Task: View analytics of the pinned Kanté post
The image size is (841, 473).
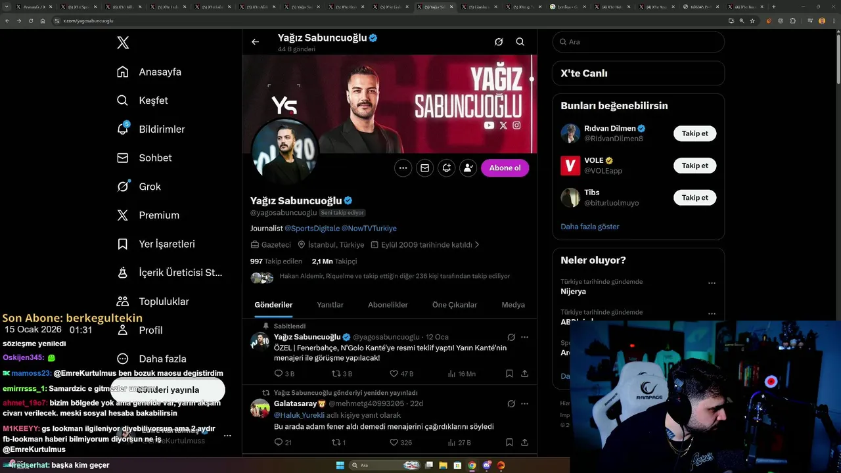Action: coord(461,374)
